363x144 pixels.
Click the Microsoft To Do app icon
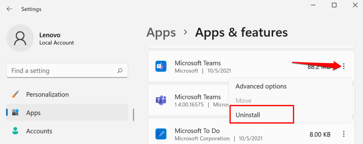tap(161, 134)
